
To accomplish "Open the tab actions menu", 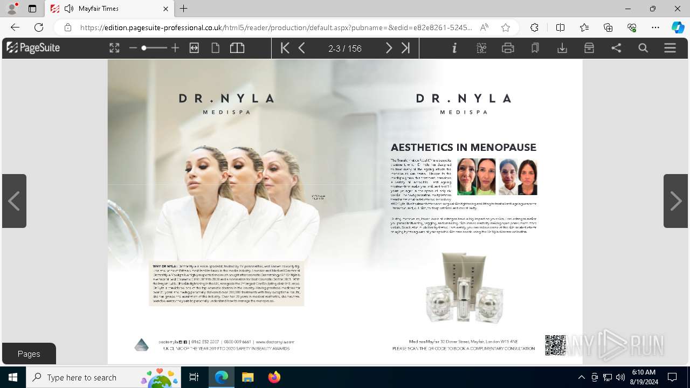I will pos(32,9).
